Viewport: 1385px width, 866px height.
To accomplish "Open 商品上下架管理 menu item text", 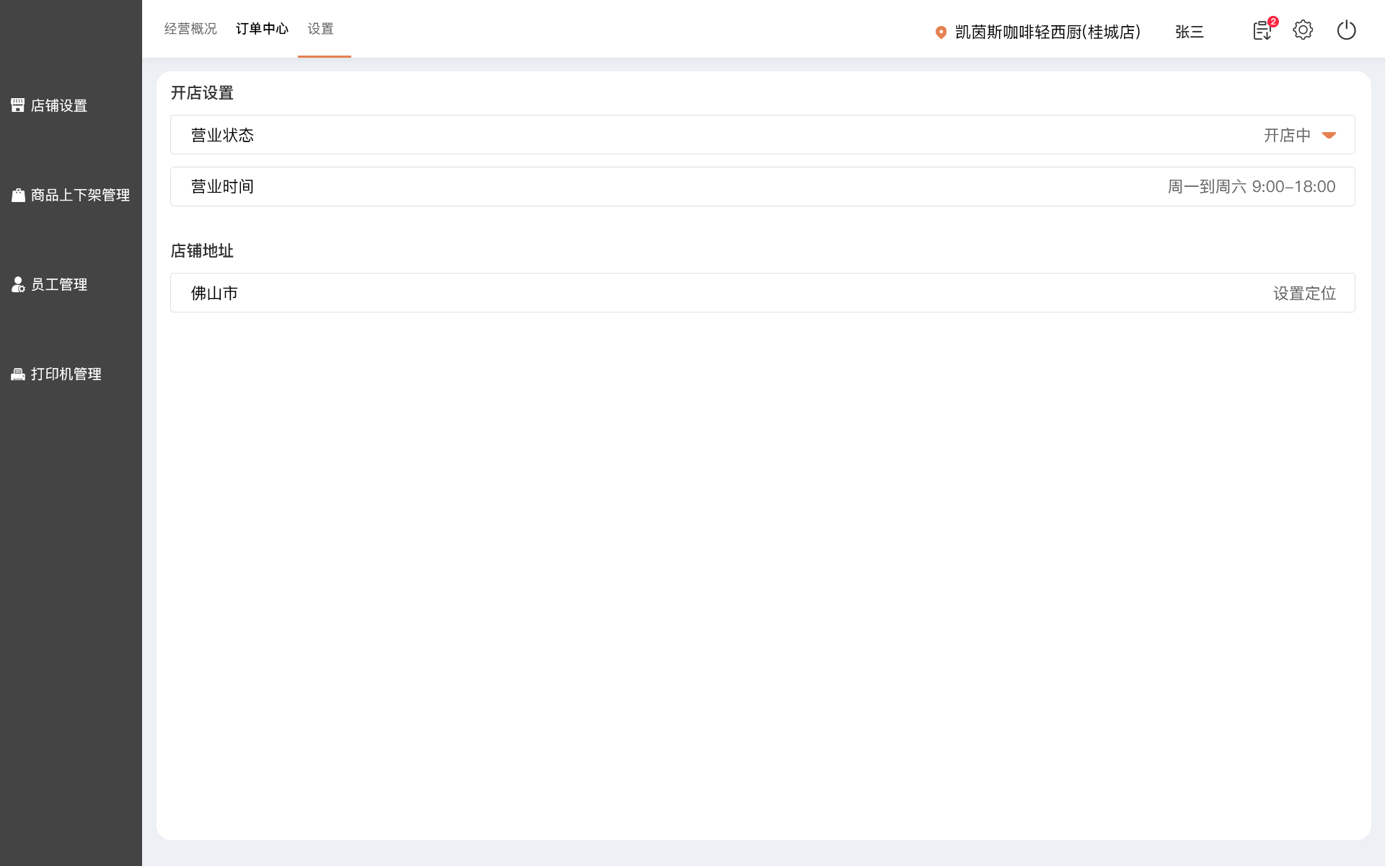I will [80, 195].
